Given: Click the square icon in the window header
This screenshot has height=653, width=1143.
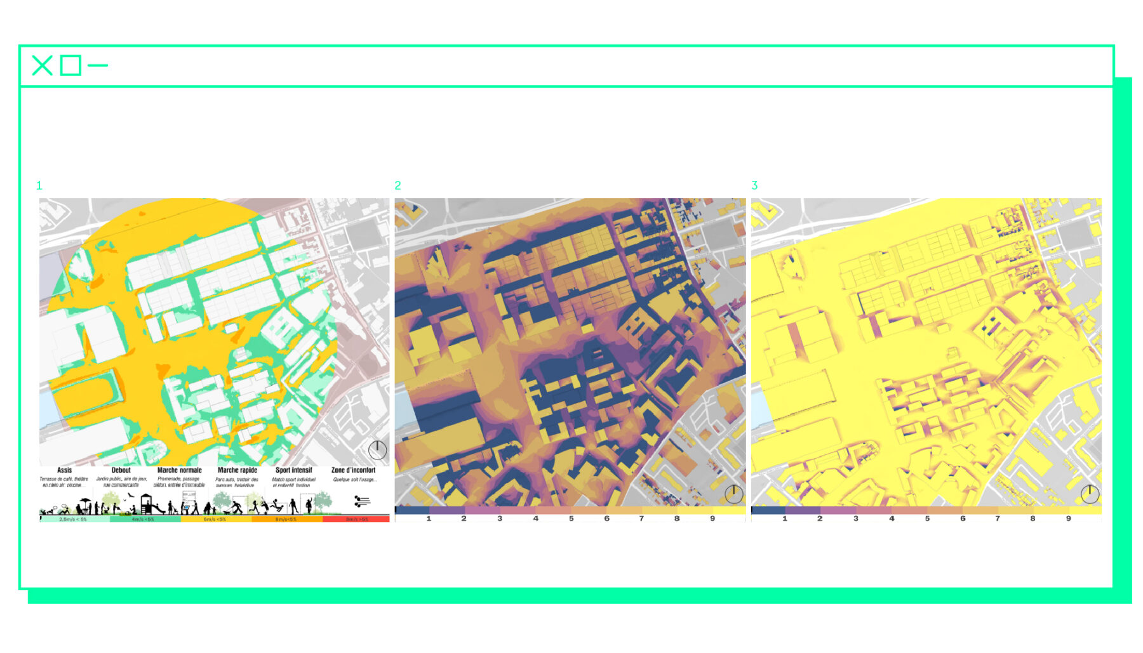Looking at the screenshot, I should coord(70,65).
